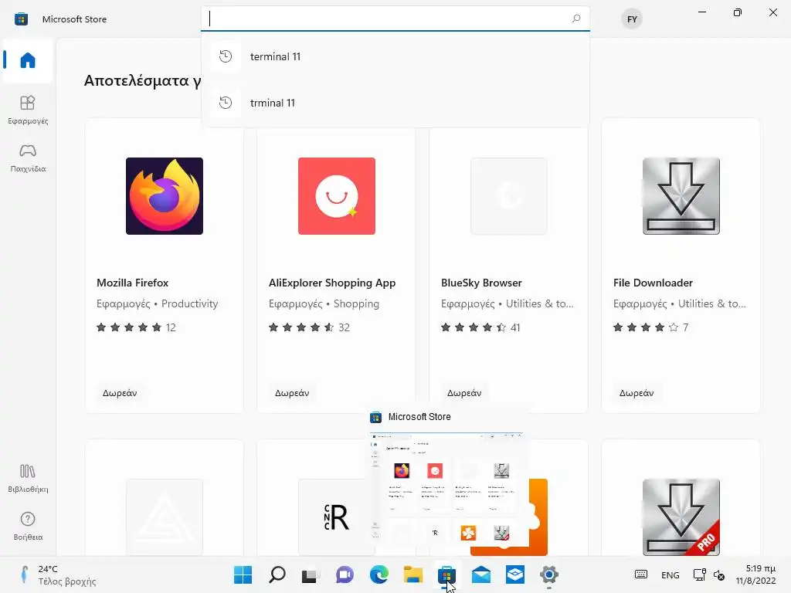Viewport: 791px width, 593px height.
Task: Click the touch keyboard tray icon
Action: tap(640, 574)
